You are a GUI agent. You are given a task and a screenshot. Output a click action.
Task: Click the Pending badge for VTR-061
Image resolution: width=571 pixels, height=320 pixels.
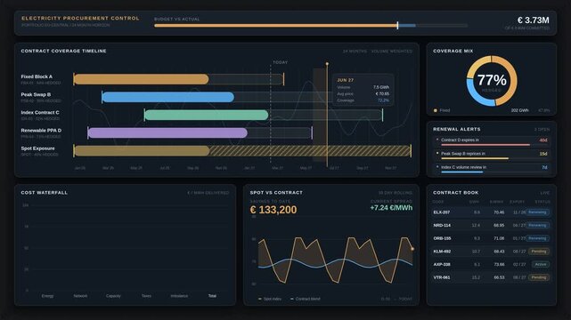[539, 277]
